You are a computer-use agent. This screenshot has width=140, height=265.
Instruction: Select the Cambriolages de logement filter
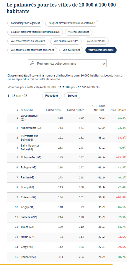[x=25, y=23]
